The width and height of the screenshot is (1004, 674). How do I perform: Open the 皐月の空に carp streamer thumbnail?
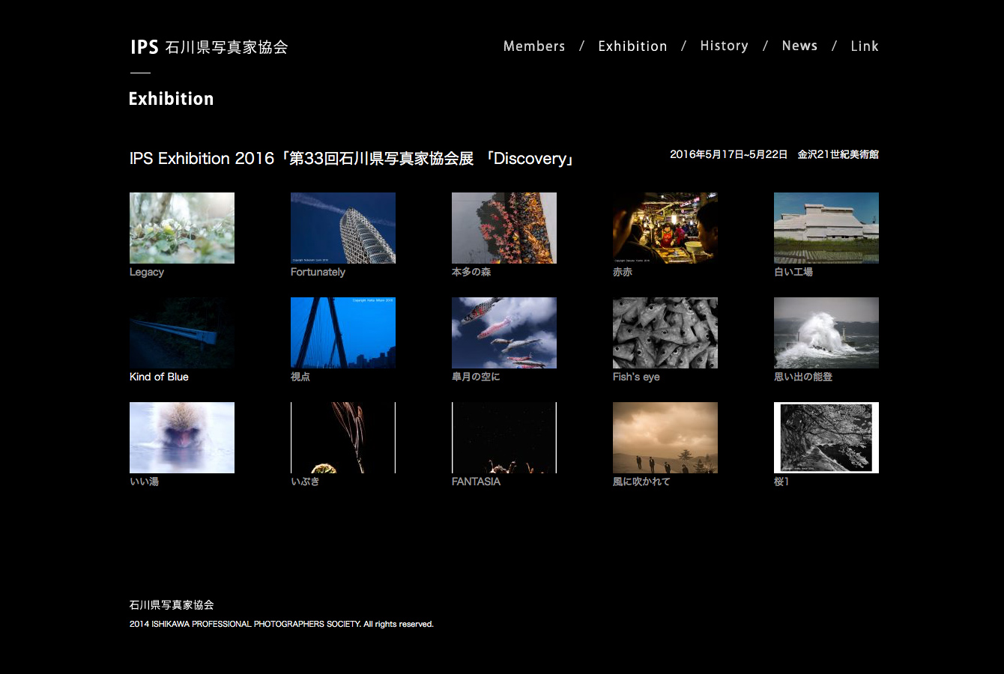(x=504, y=333)
